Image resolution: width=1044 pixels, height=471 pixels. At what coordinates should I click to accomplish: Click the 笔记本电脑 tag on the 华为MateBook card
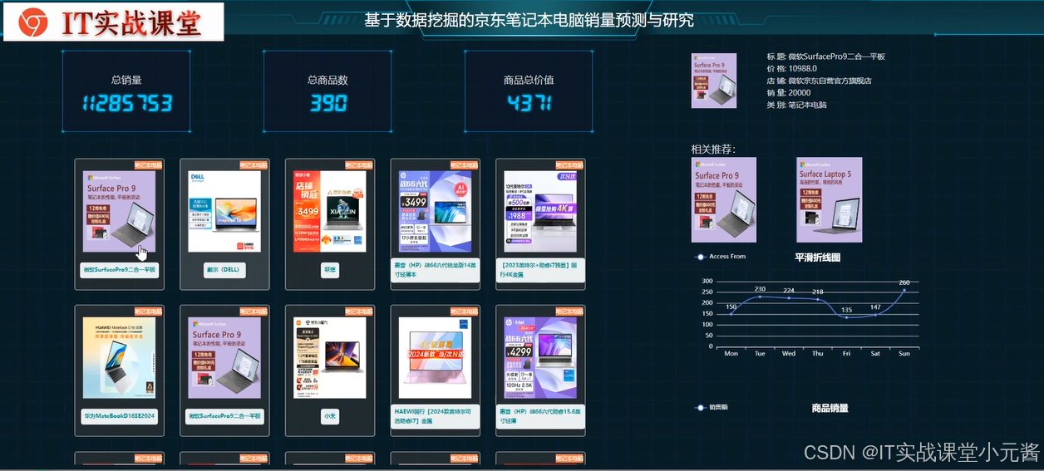coord(149,311)
